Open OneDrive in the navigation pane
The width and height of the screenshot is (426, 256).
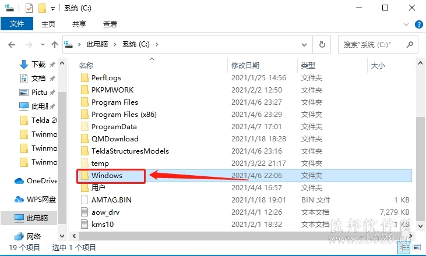coord(36,180)
